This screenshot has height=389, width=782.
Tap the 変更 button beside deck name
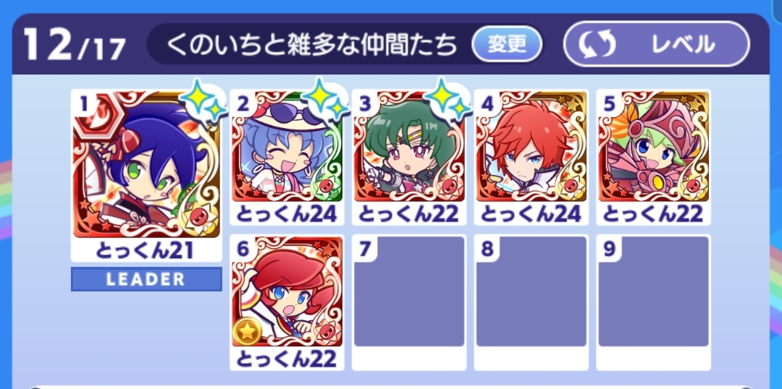[507, 44]
